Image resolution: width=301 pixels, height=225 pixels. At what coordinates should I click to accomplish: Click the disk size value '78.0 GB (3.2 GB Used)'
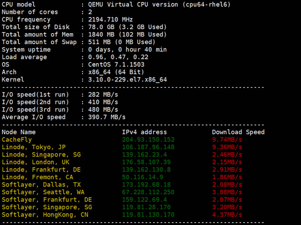[127, 27]
